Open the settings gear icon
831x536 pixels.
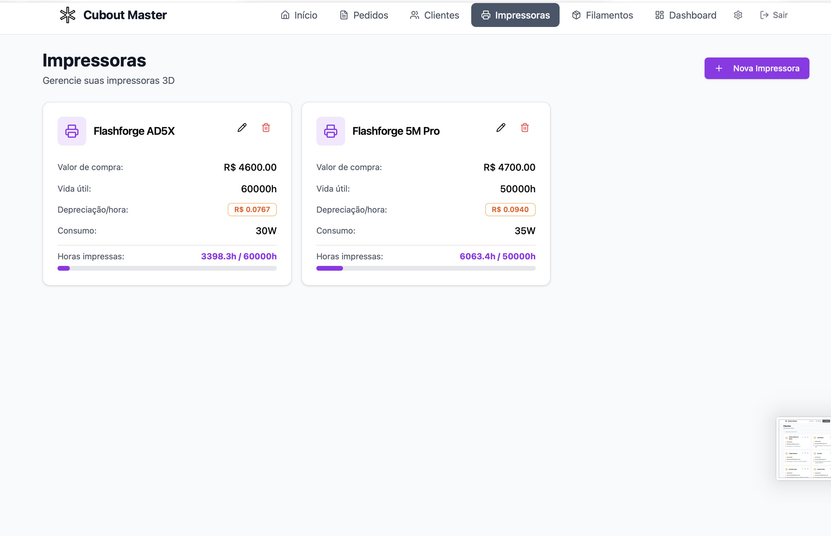[x=738, y=15]
